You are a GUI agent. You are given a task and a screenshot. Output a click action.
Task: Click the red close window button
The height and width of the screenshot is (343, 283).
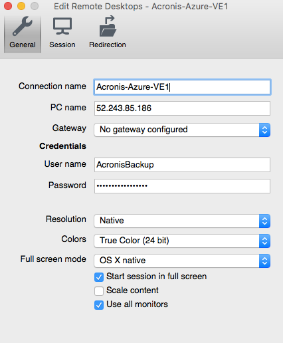[8, 6]
